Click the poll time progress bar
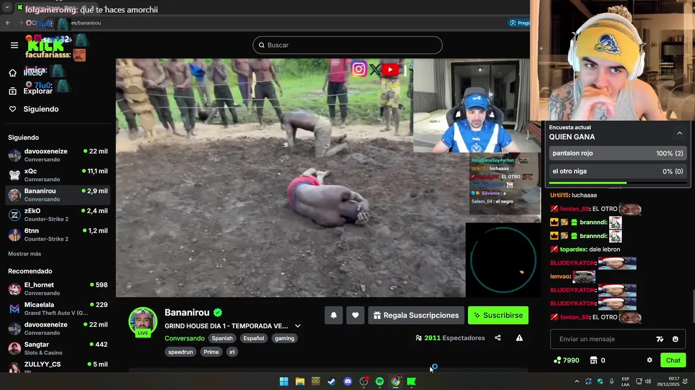695x390 pixels. point(618,183)
